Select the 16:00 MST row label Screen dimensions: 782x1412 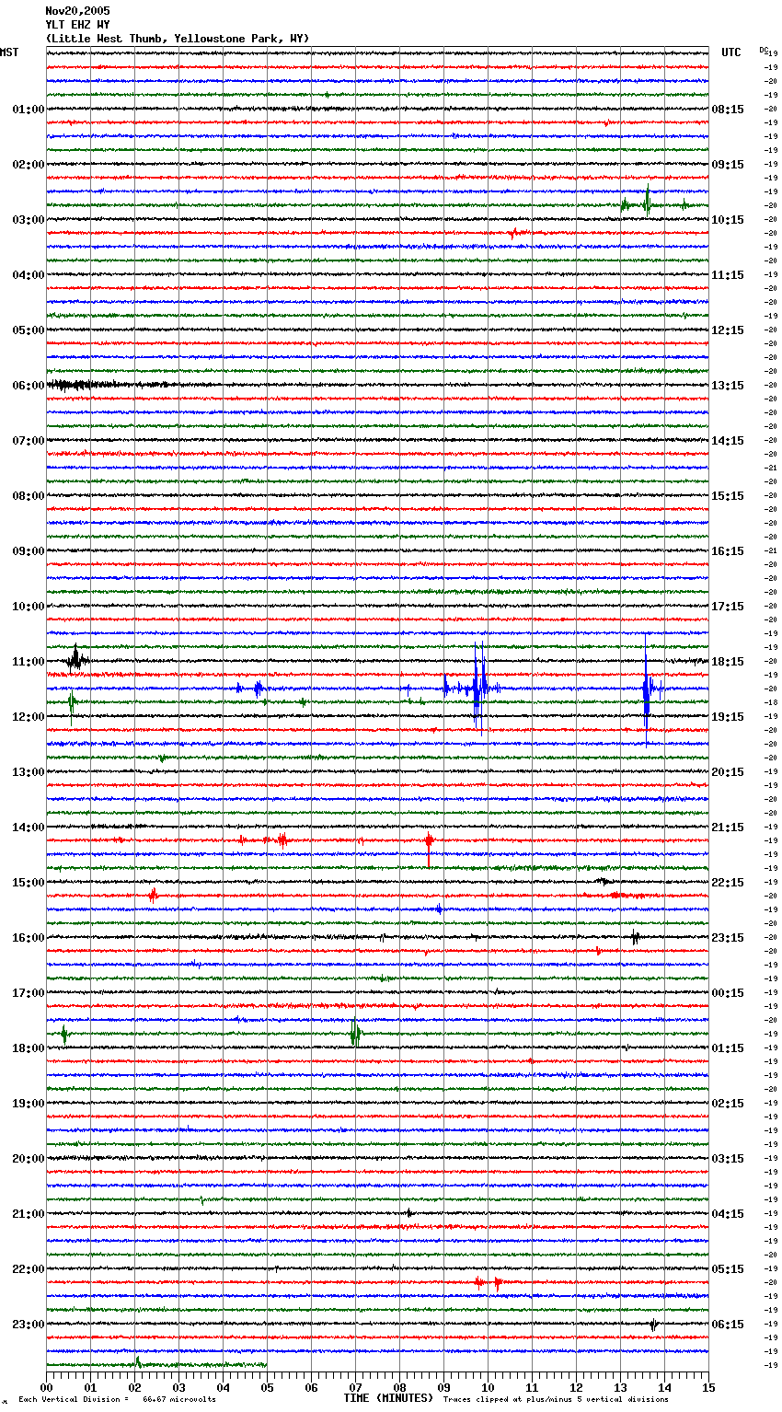(x=29, y=938)
